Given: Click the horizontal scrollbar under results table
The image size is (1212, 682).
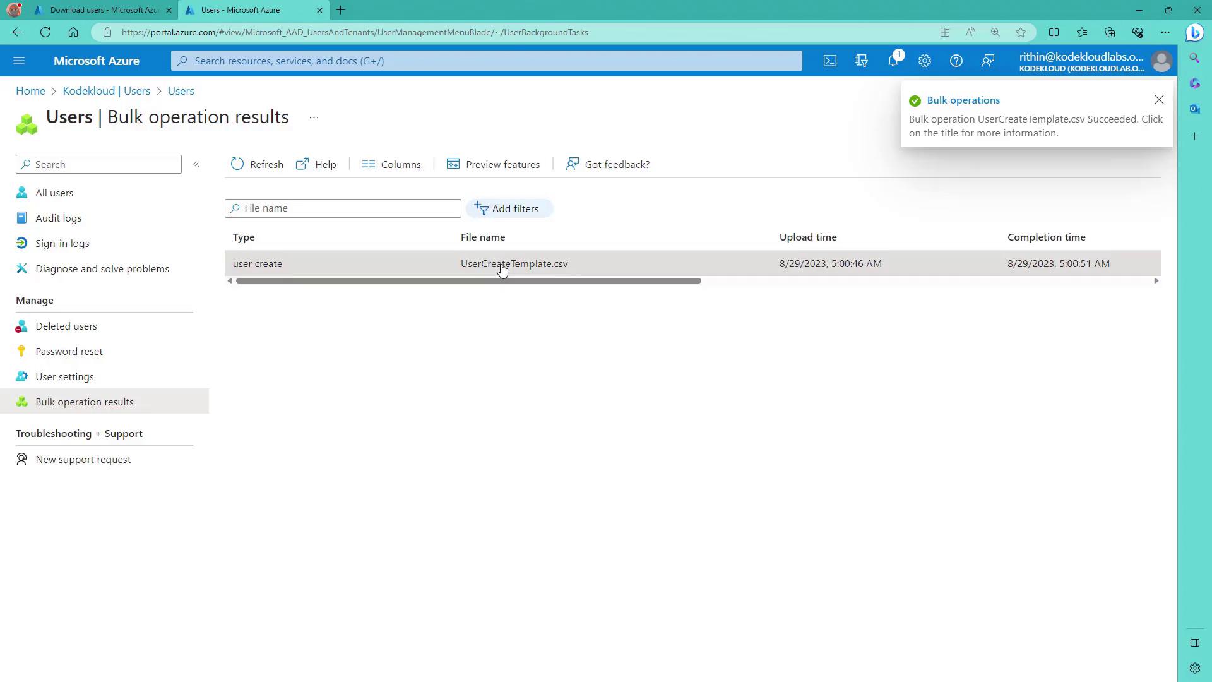Looking at the screenshot, I should click(x=468, y=280).
